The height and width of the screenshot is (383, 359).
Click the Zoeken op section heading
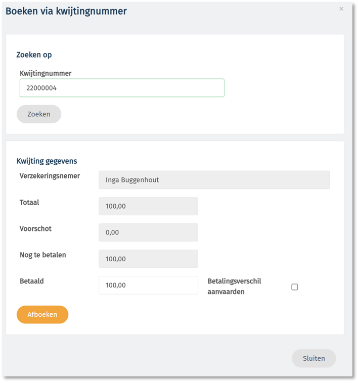[x=34, y=55]
